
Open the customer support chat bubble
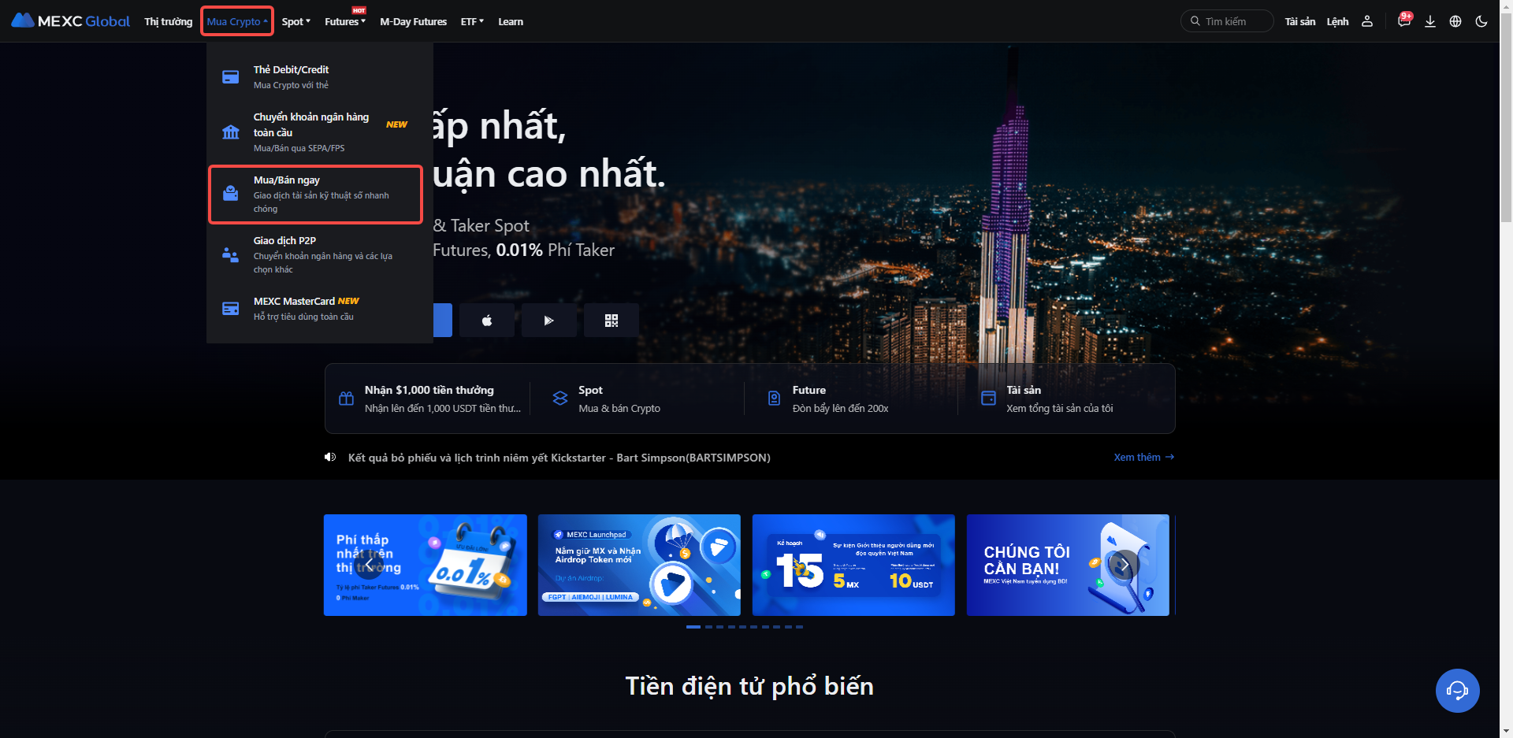tap(1457, 691)
